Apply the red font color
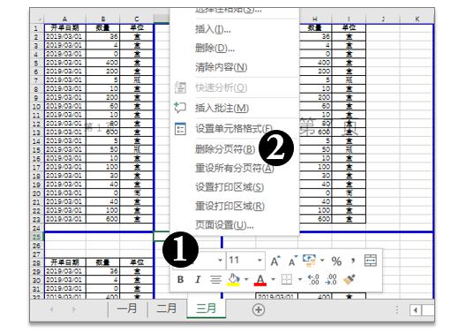The width and height of the screenshot is (466, 334). 260,279
